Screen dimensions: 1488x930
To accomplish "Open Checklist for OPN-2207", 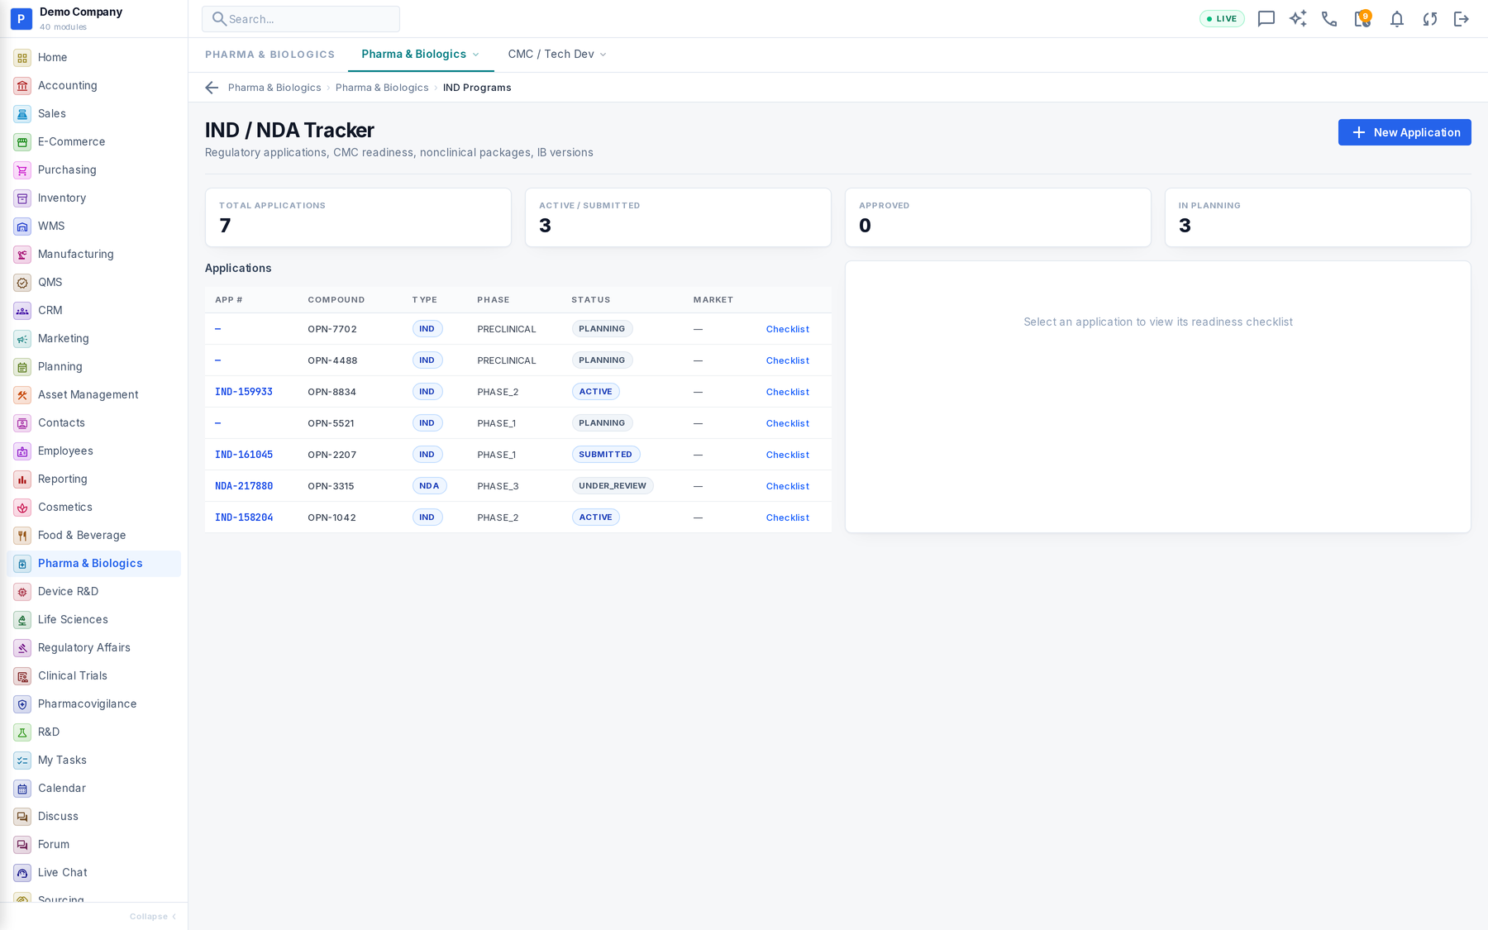I will click(x=787, y=455).
